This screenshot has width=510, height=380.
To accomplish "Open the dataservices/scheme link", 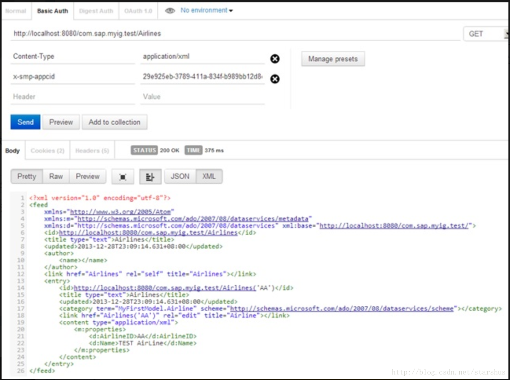I will pos(342,309).
